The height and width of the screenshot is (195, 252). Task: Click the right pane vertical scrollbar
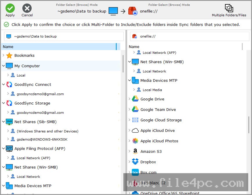pyautogui.click(x=249, y=125)
